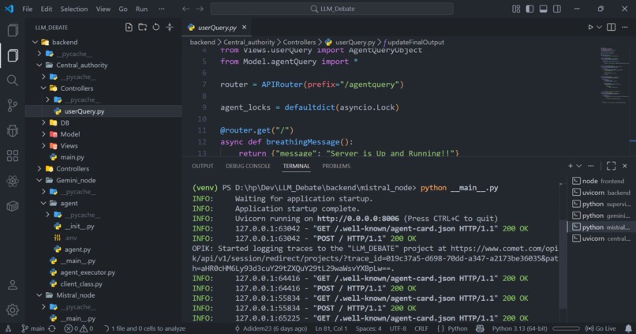The height and width of the screenshot is (334, 636).
Task: Switch to the OUTPUT panel tab
Action: (203, 166)
